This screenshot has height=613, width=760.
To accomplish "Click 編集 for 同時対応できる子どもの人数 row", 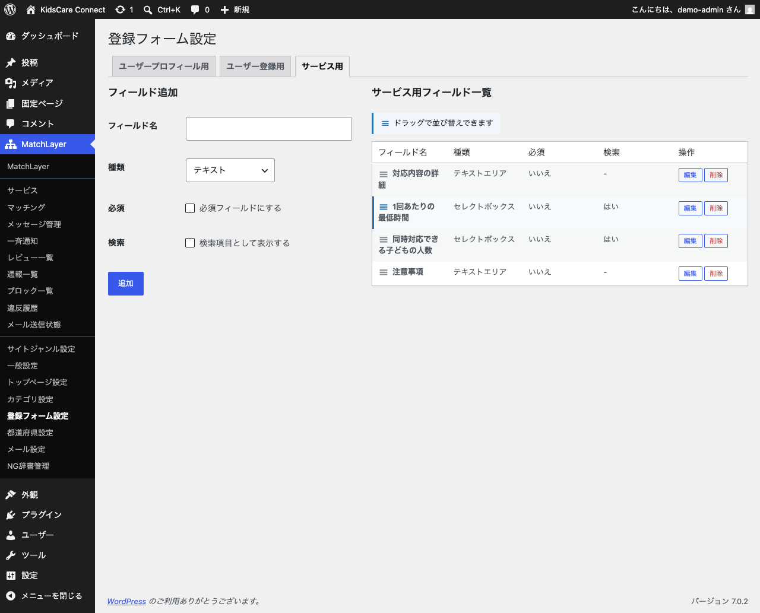I will coord(691,241).
